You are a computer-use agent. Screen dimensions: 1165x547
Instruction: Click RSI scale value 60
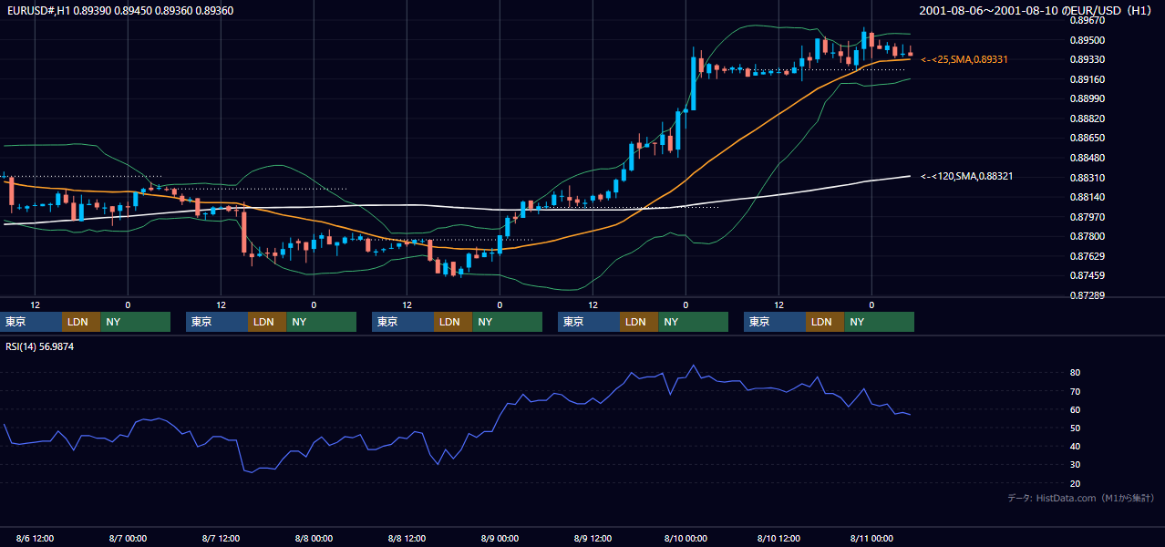(1076, 409)
